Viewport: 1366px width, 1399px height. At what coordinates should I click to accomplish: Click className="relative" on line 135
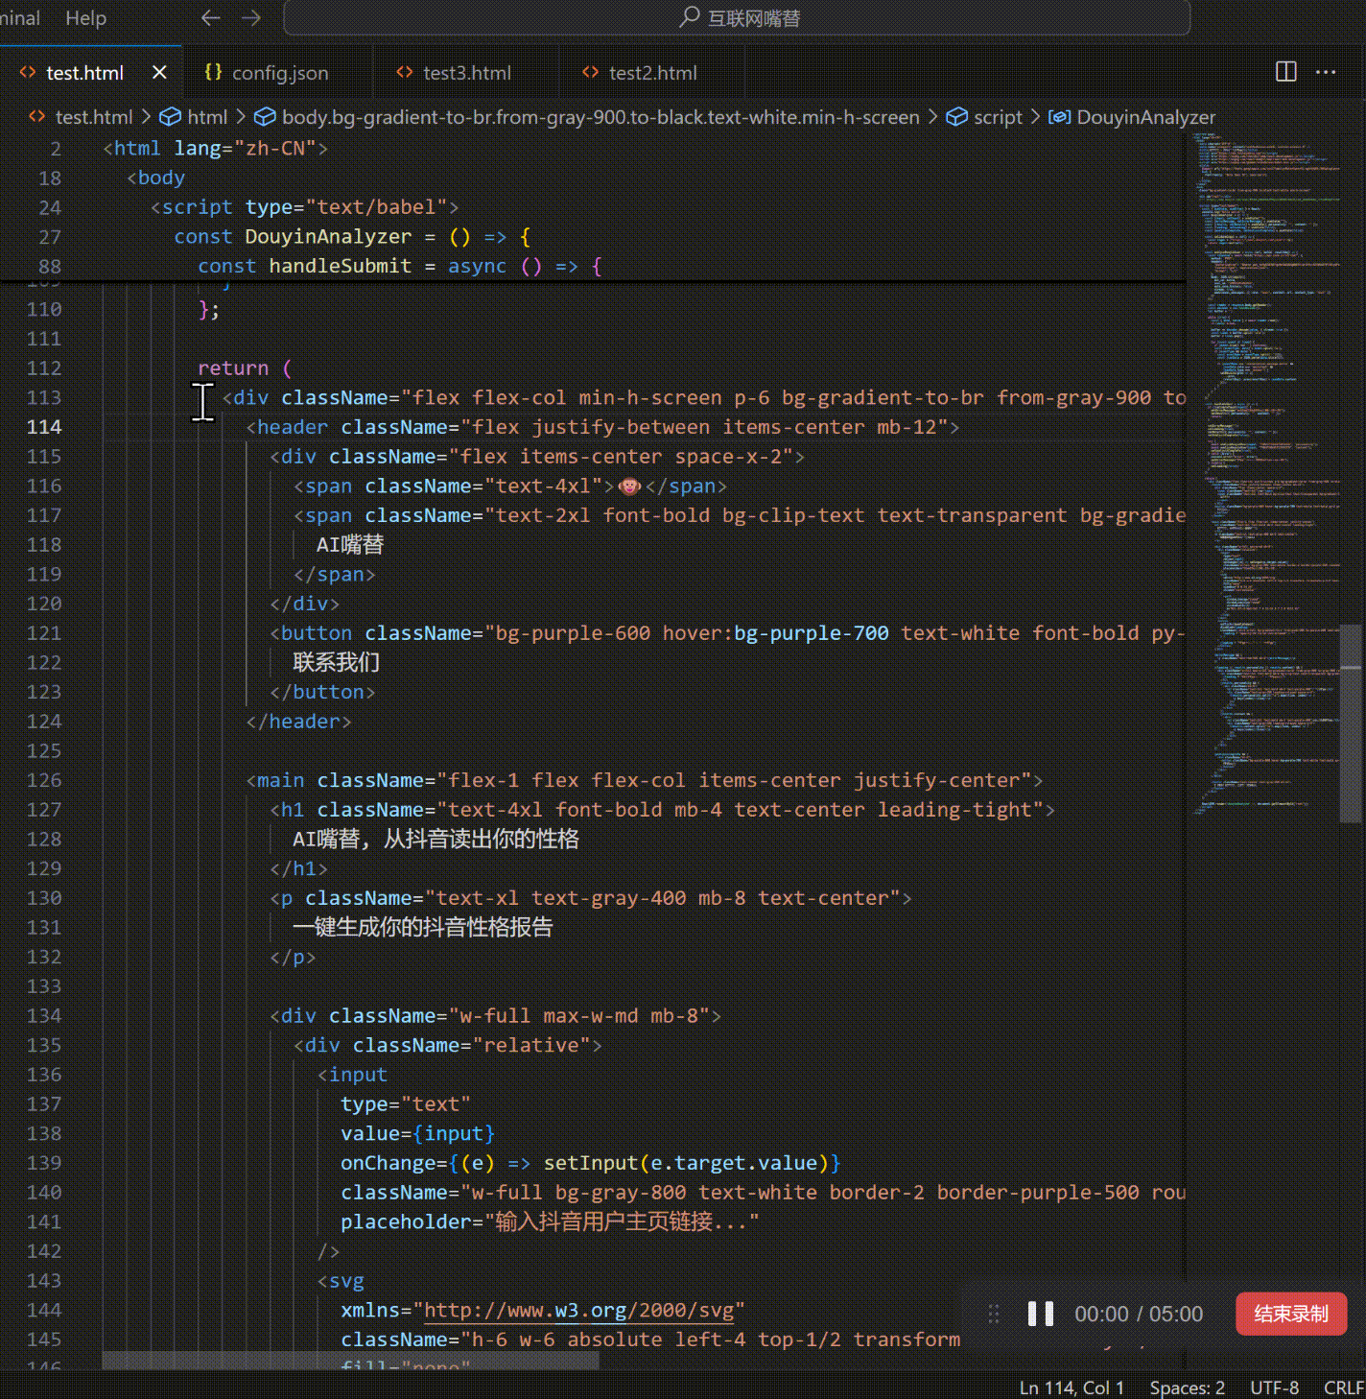point(471,1046)
